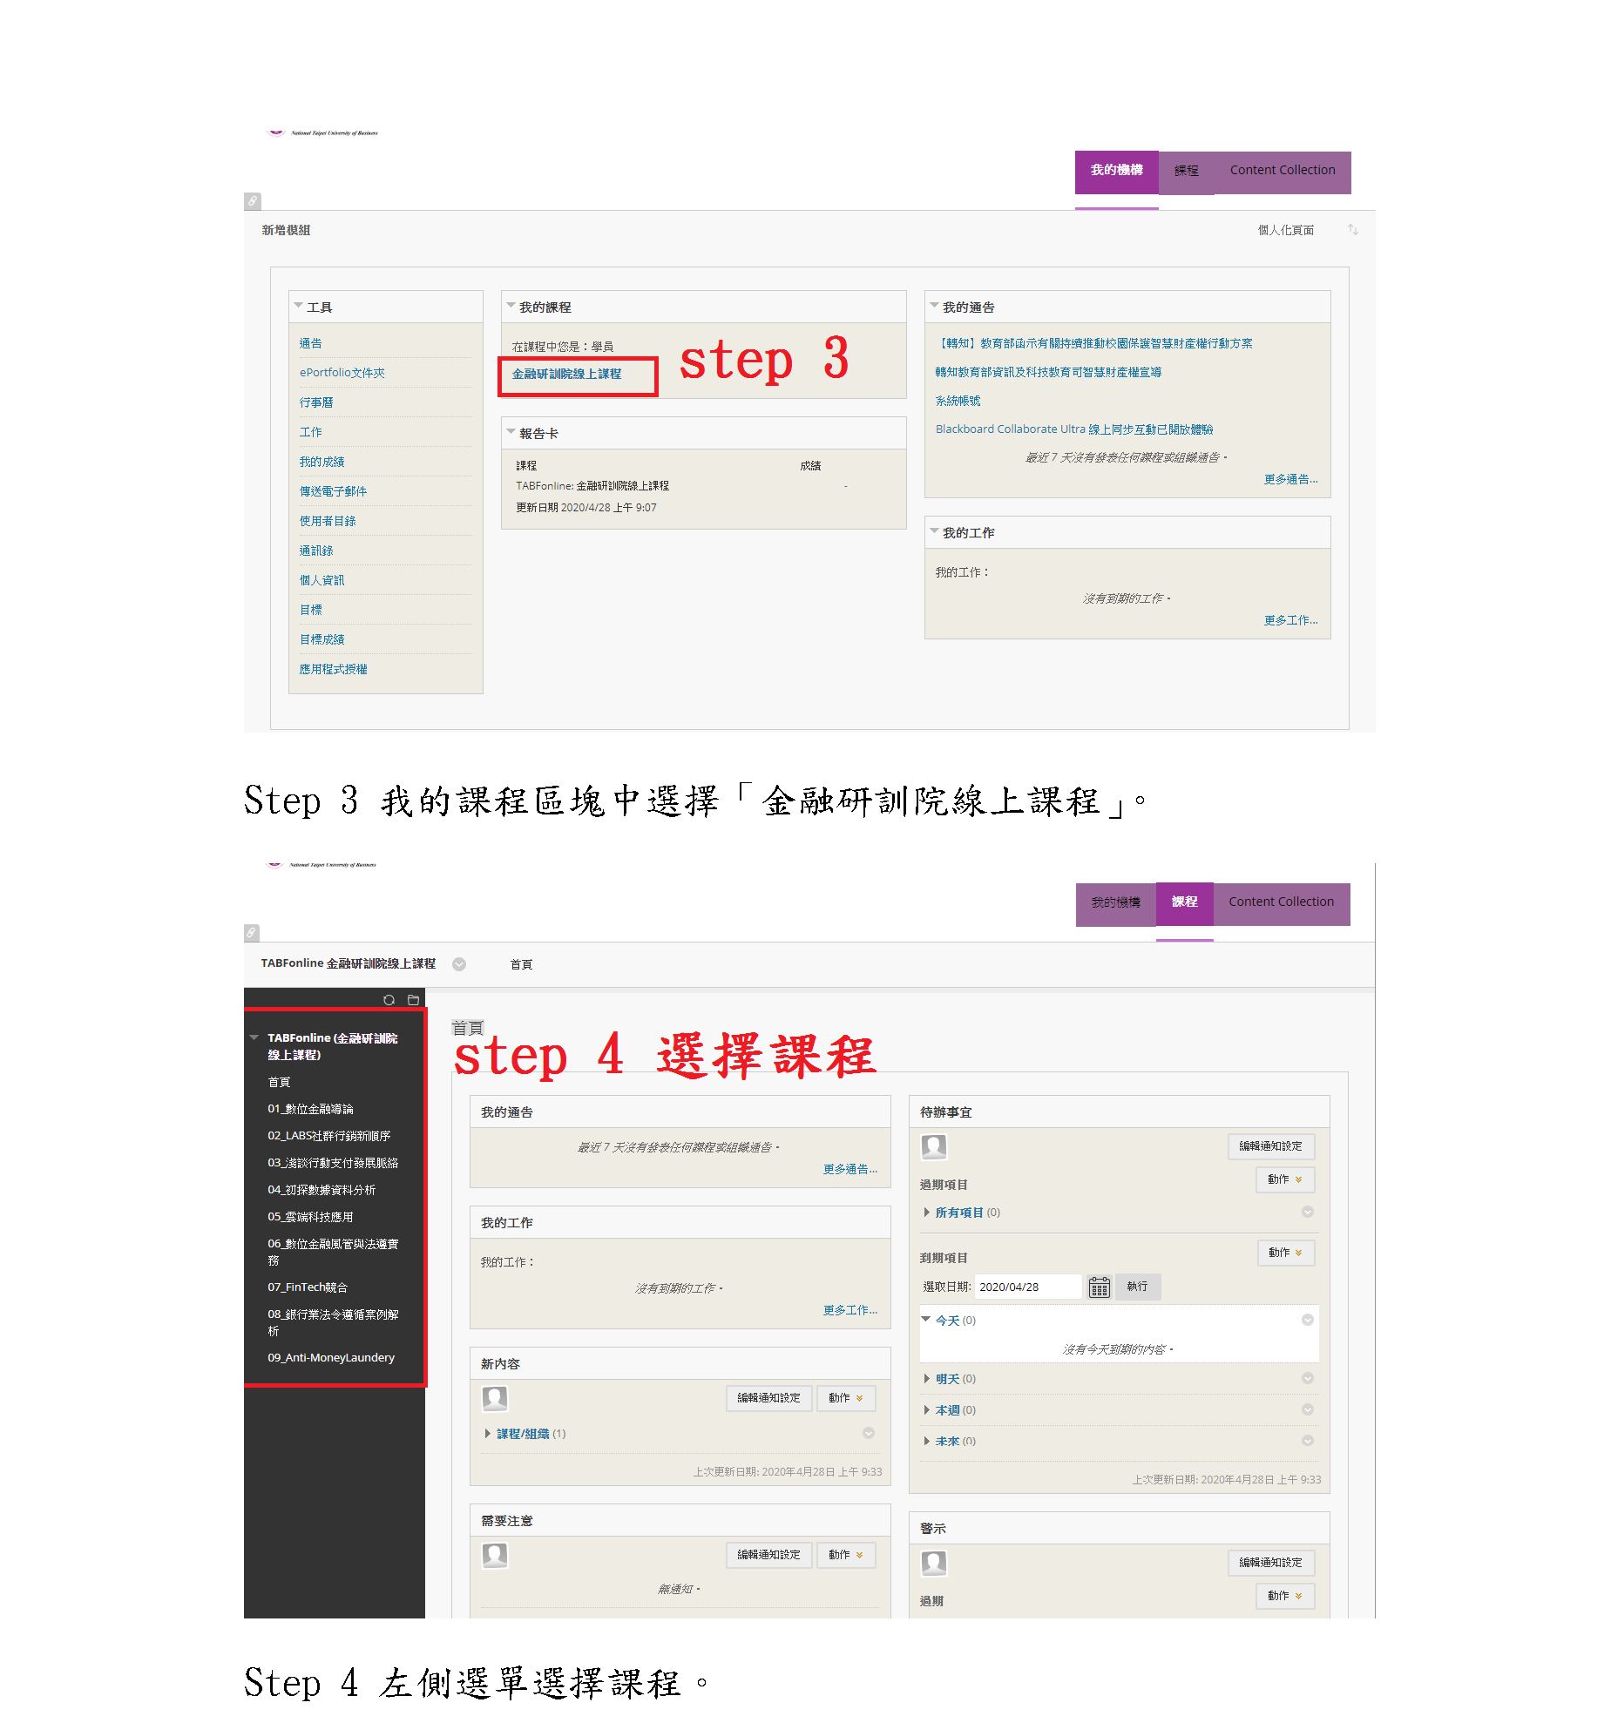
Task: Click the link icon above the TABFonline breadcrumb
Action: (x=251, y=933)
